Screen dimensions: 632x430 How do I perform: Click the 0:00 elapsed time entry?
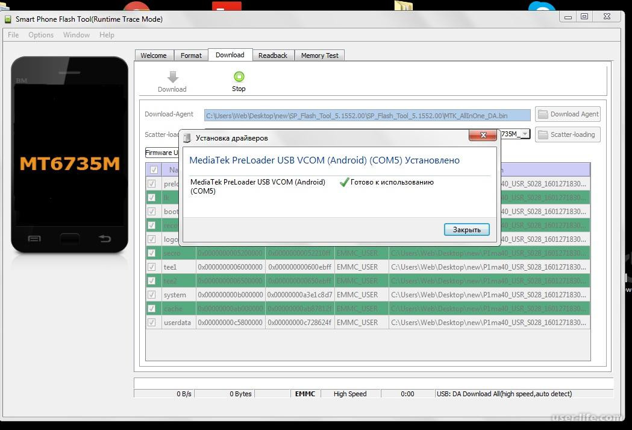click(407, 394)
